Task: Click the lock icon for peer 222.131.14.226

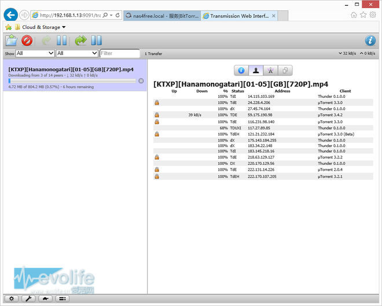Action: coord(157,169)
